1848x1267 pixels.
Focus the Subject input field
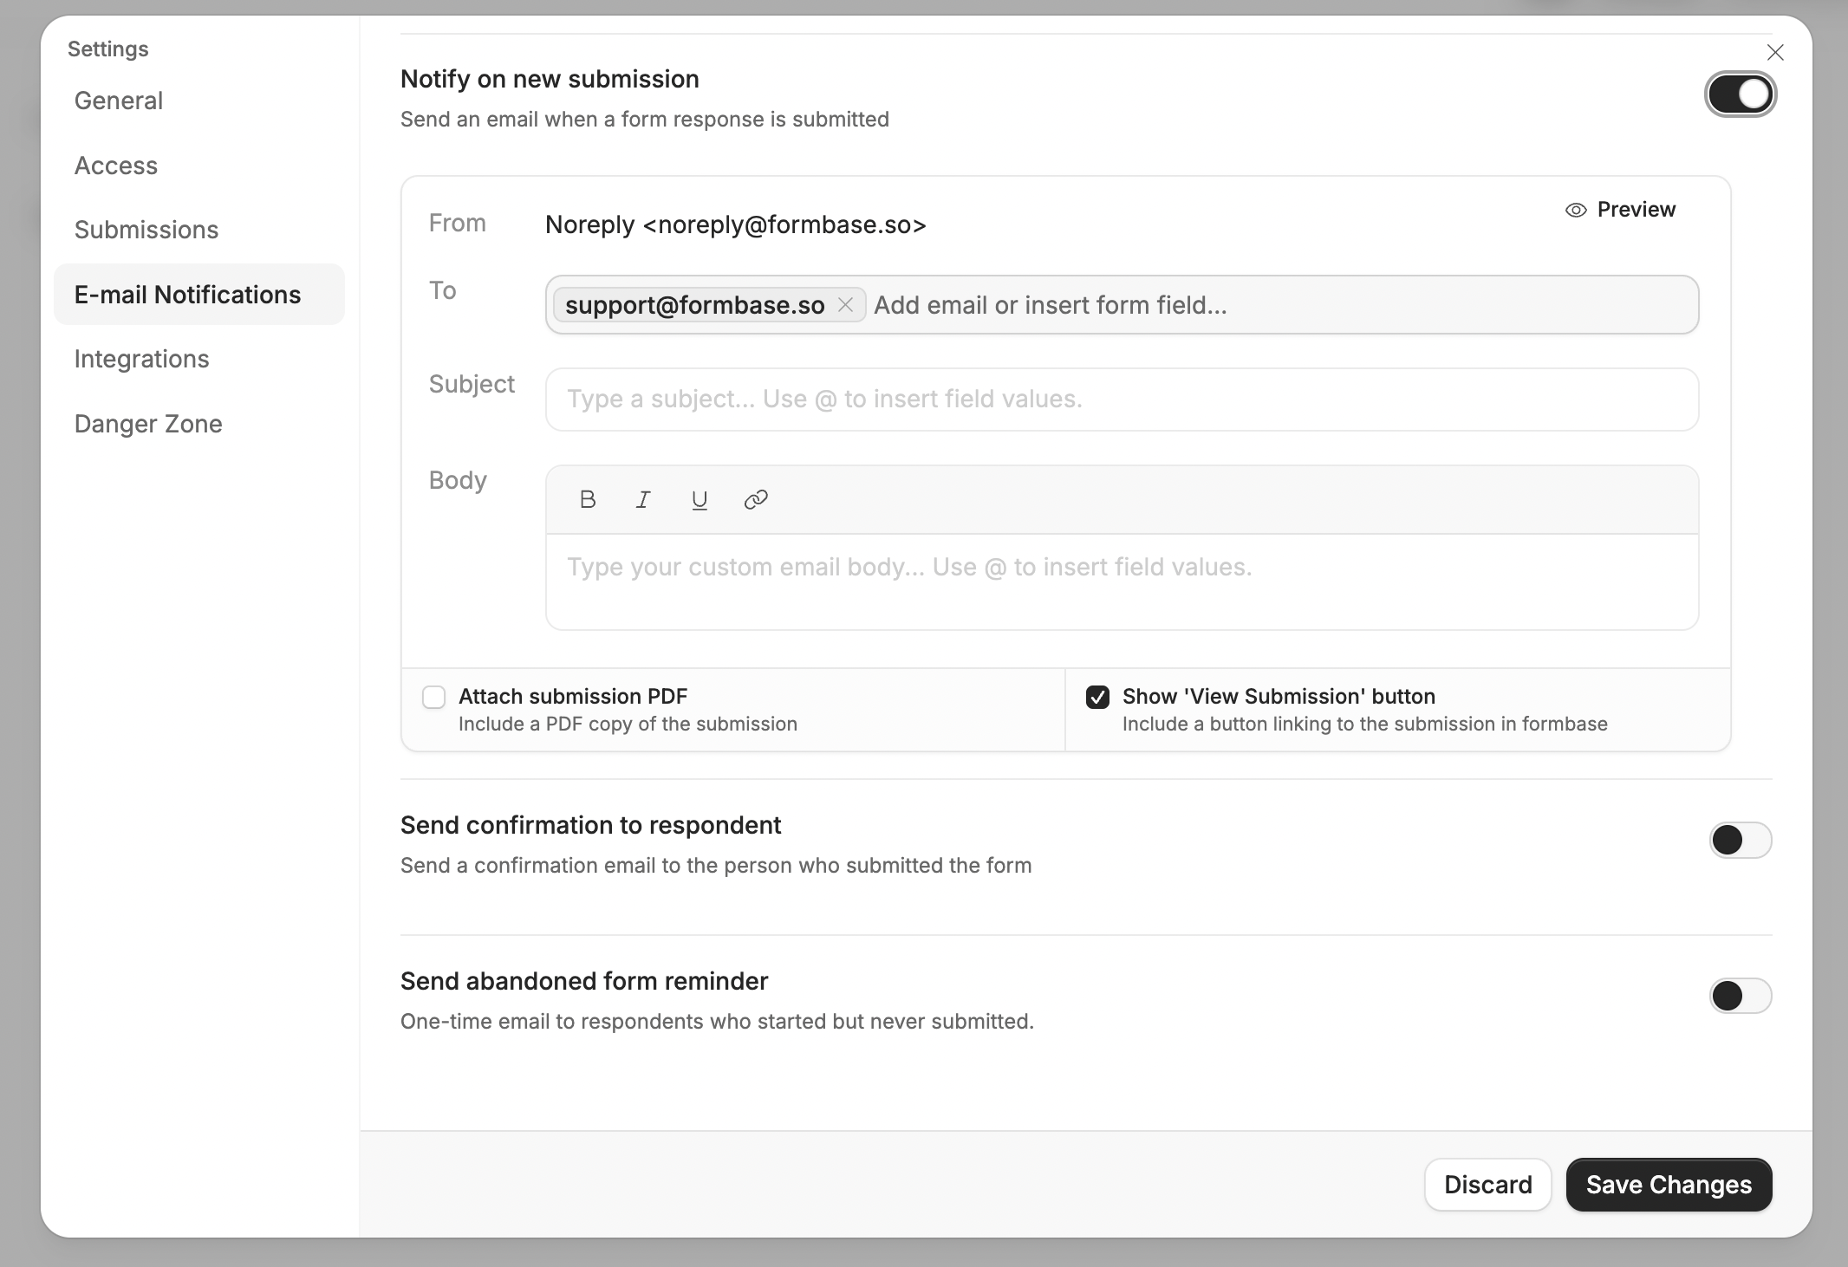[x=1122, y=400]
